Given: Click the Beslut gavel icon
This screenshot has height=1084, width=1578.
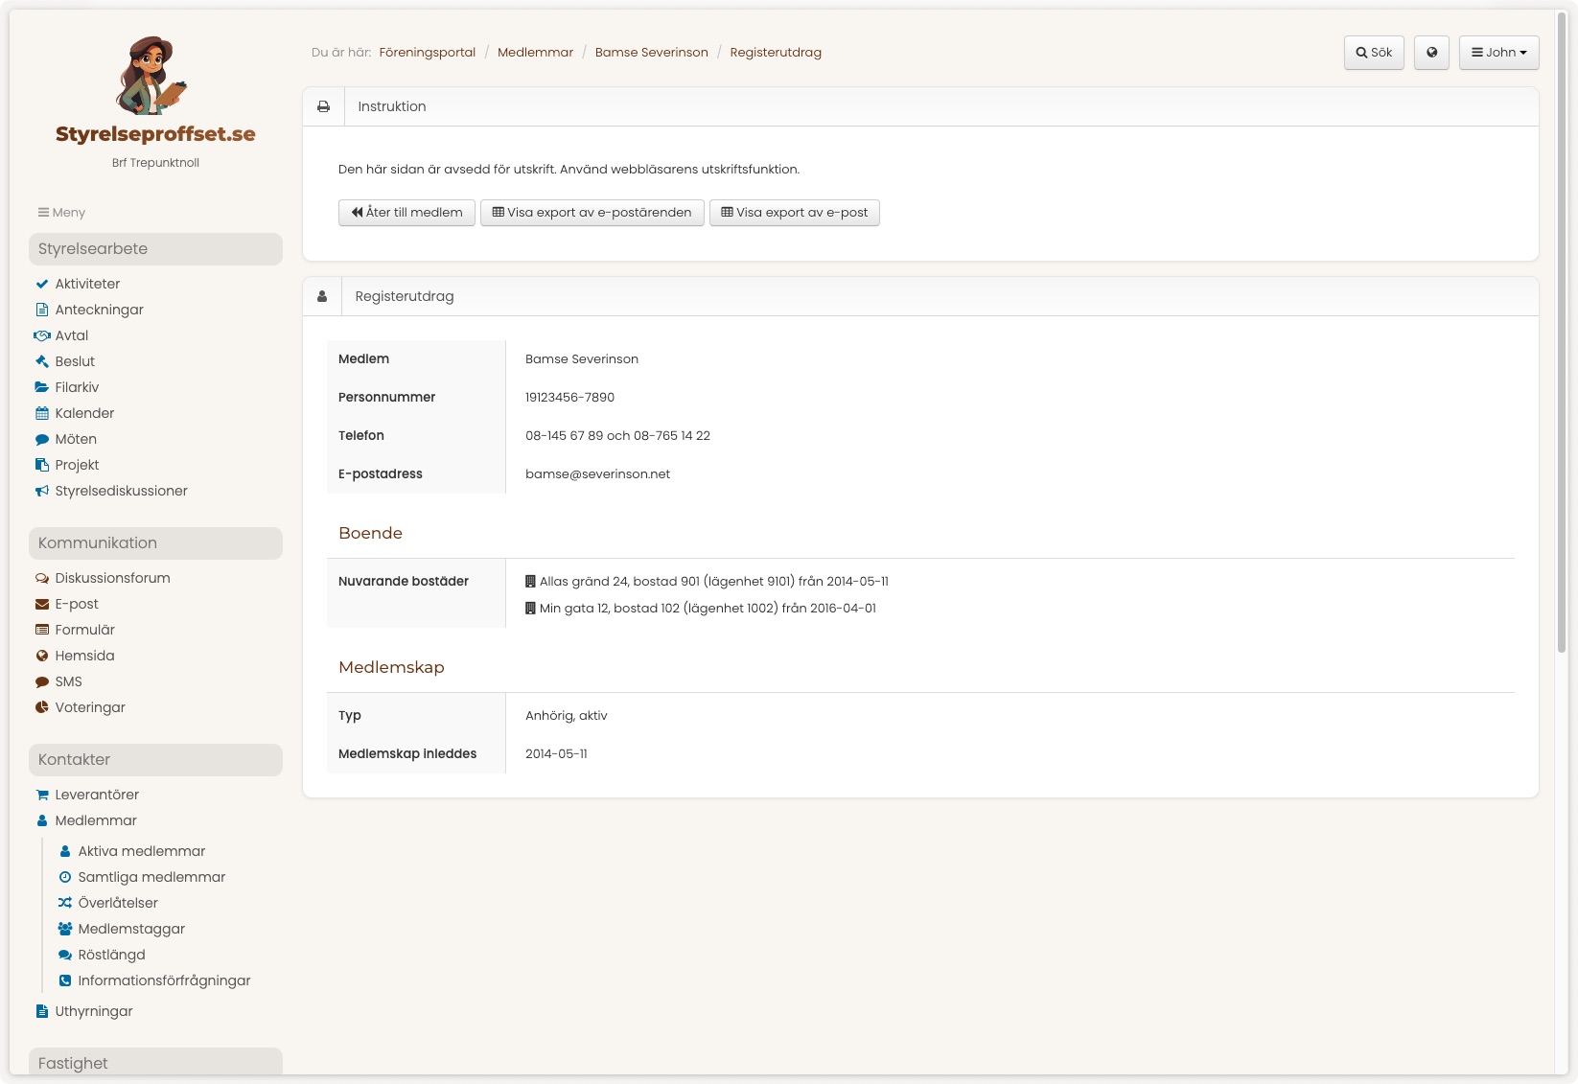Looking at the screenshot, I should [x=42, y=361].
